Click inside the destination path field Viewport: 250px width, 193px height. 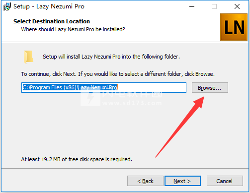point(104,87)
